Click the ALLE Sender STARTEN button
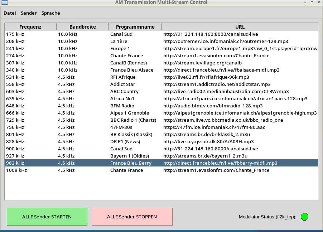Image resolution: width=323 pixels, height=232 pixels. (47, 217)
